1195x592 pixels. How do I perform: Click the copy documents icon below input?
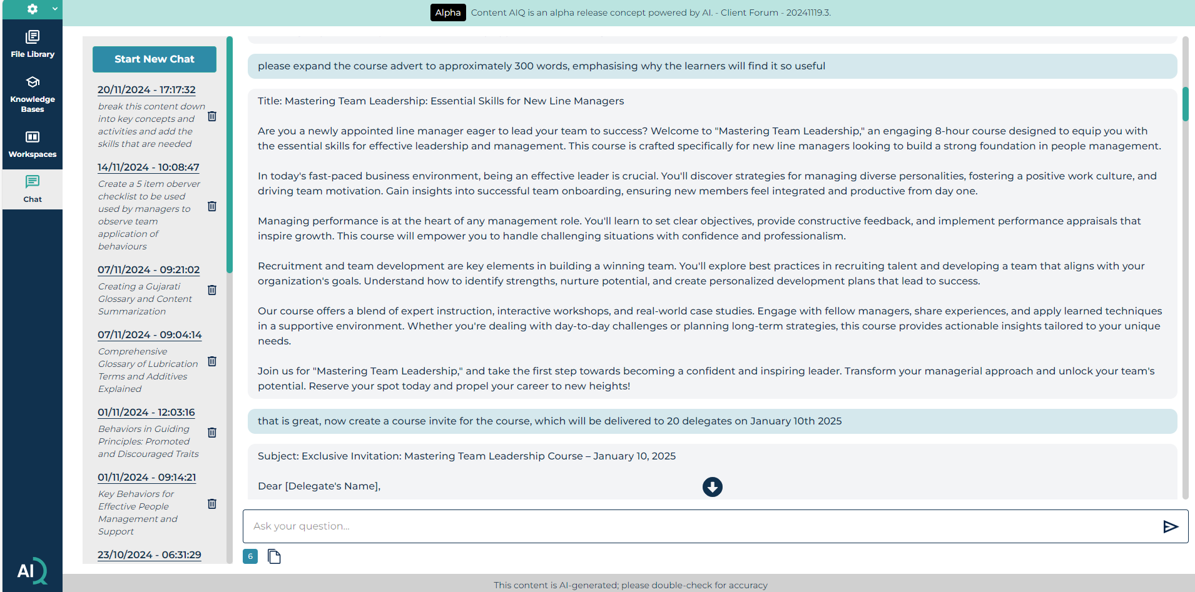pyautogui.click(x=274, y=556)
